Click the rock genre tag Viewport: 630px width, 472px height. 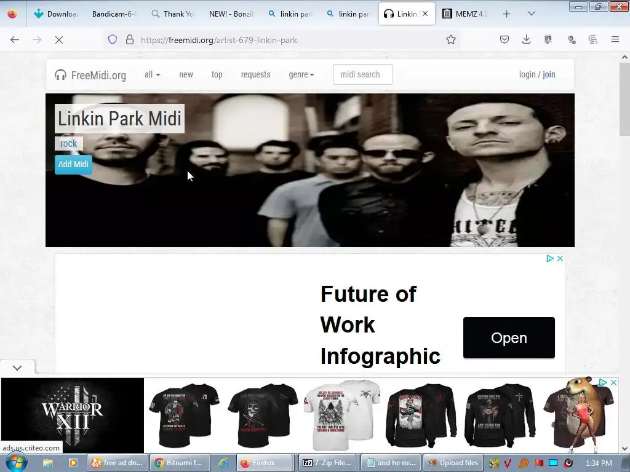click(x=69, y=143)
